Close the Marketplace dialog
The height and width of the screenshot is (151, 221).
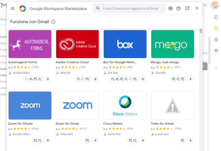pos(197,8)
